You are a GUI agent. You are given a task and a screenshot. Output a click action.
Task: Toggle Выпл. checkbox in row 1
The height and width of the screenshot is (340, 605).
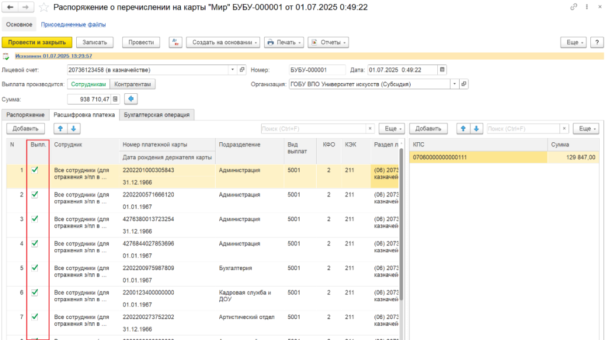35,170
